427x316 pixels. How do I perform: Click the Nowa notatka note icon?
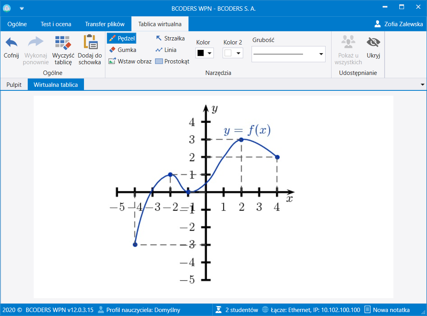[x=367, y=310]
